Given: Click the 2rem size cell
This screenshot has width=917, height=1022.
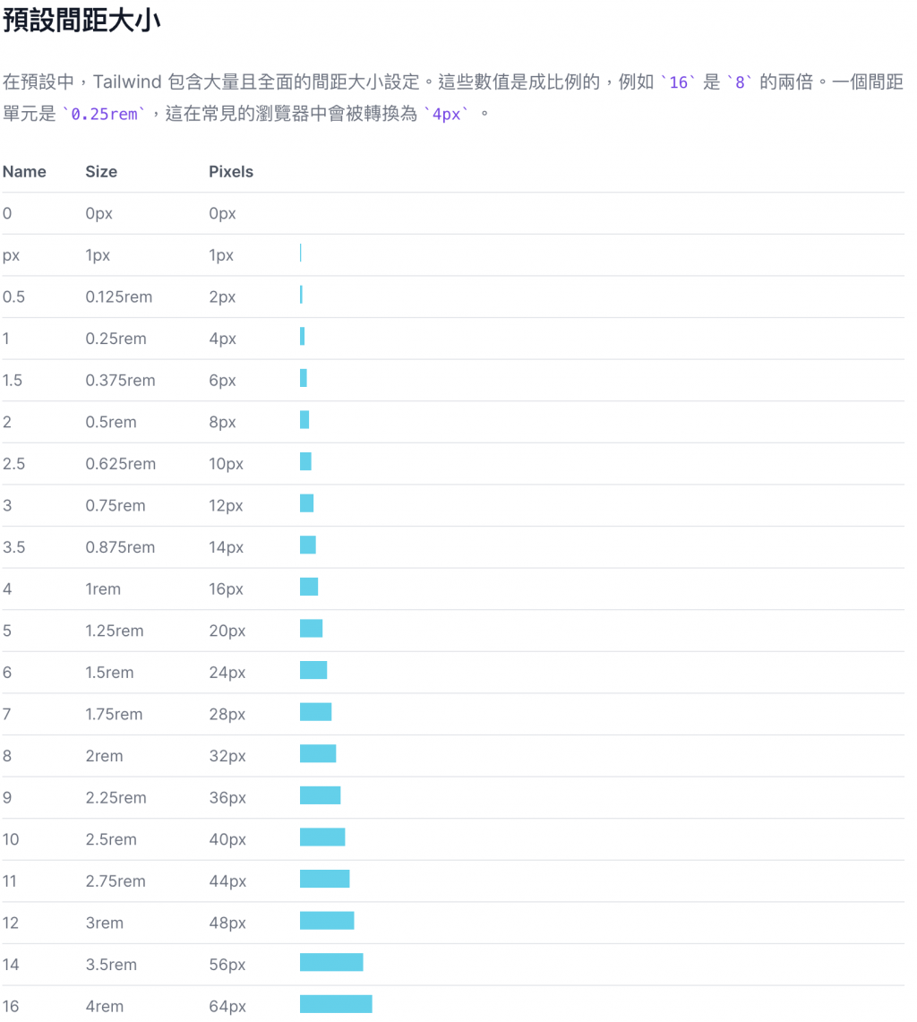Looking at the screenshot, I should point(104,756).
